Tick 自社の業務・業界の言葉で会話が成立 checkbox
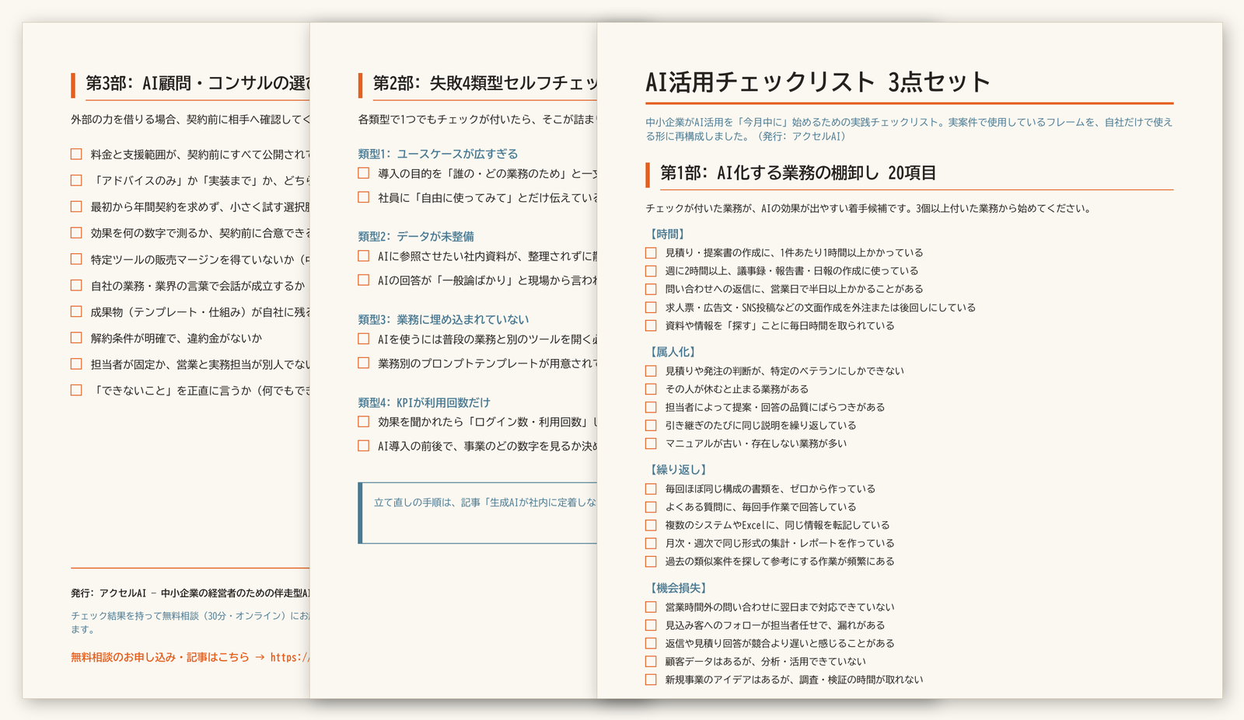 point(76,285)
